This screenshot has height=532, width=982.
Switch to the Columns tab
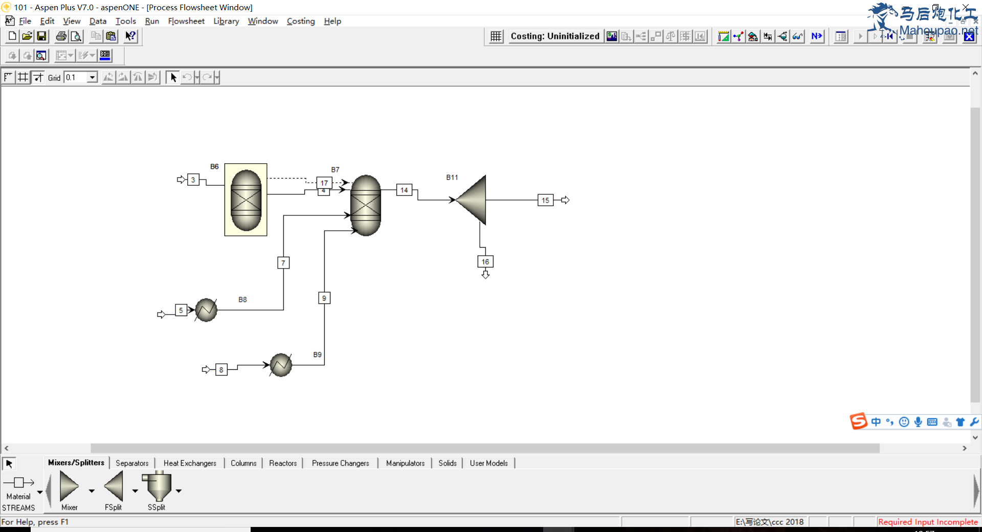[243, 463]
